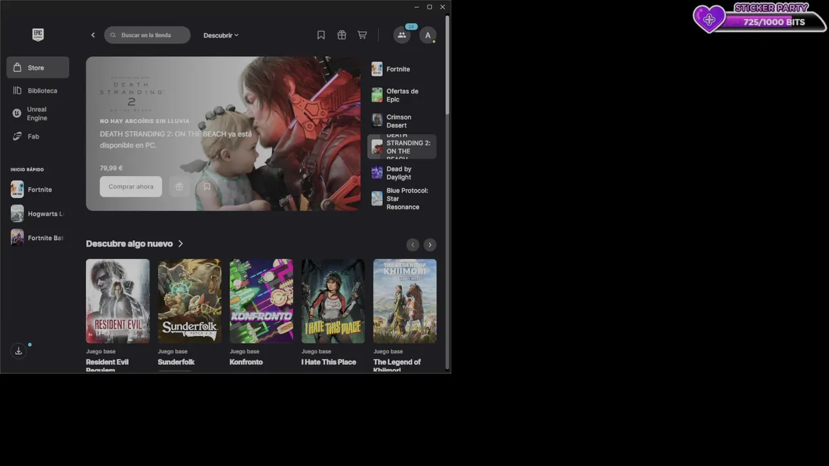Open Unreal Engine in sidebar
Viewport: 829px width, 466px height.
pyautogui.click(x=38, y=113)
